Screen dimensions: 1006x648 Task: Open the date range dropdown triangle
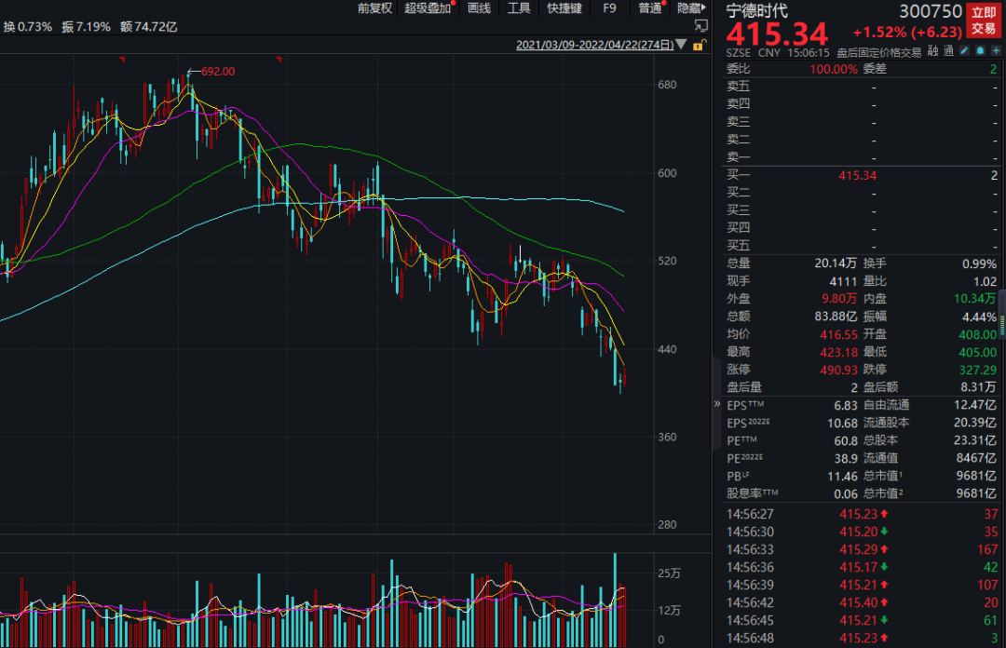681,44
